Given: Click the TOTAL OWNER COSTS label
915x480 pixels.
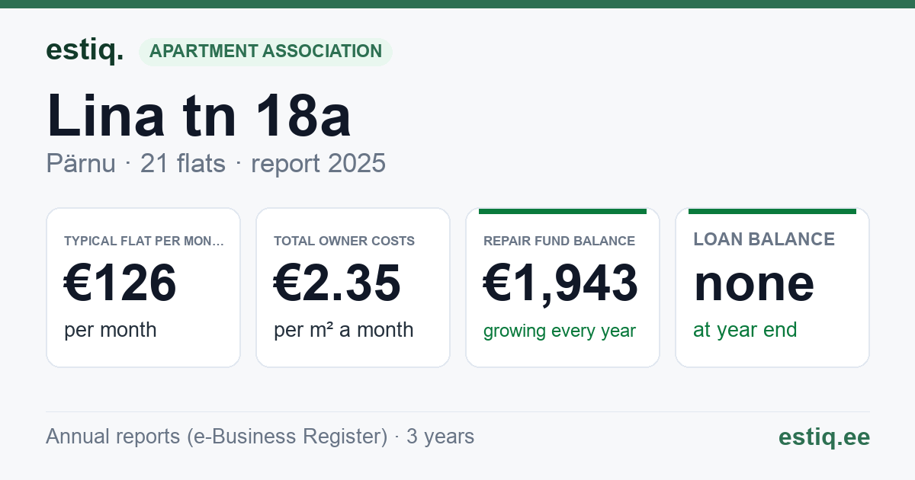Looking at the screenshot, I should click(x=345, y=241).
